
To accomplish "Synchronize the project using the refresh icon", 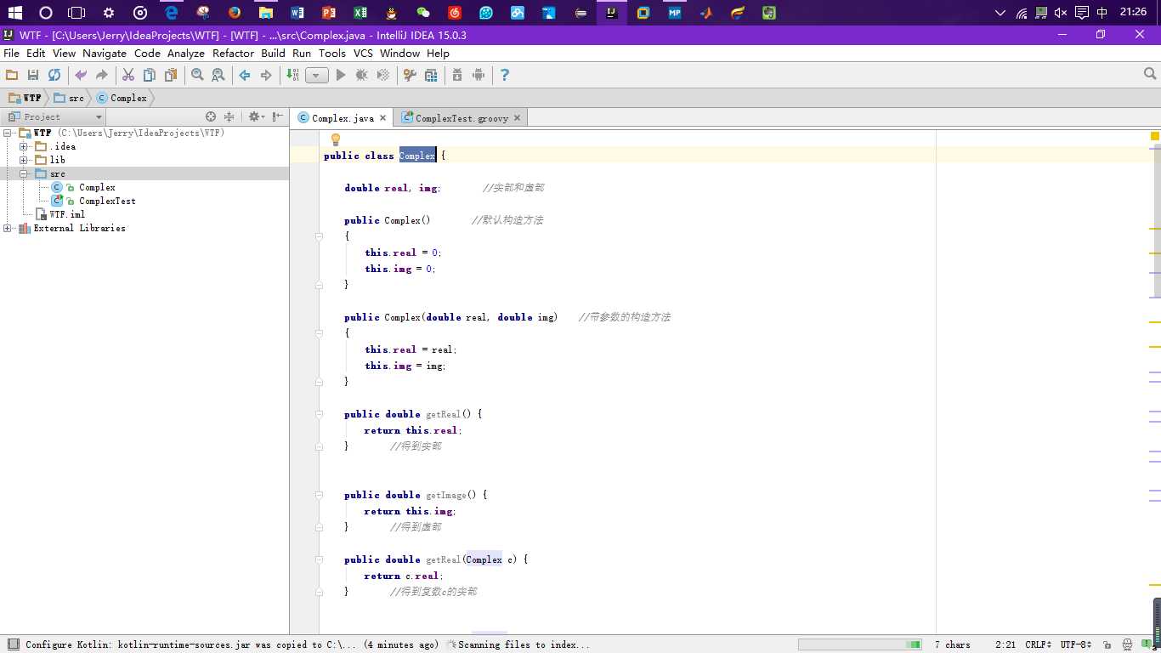I will coord(54,75).
